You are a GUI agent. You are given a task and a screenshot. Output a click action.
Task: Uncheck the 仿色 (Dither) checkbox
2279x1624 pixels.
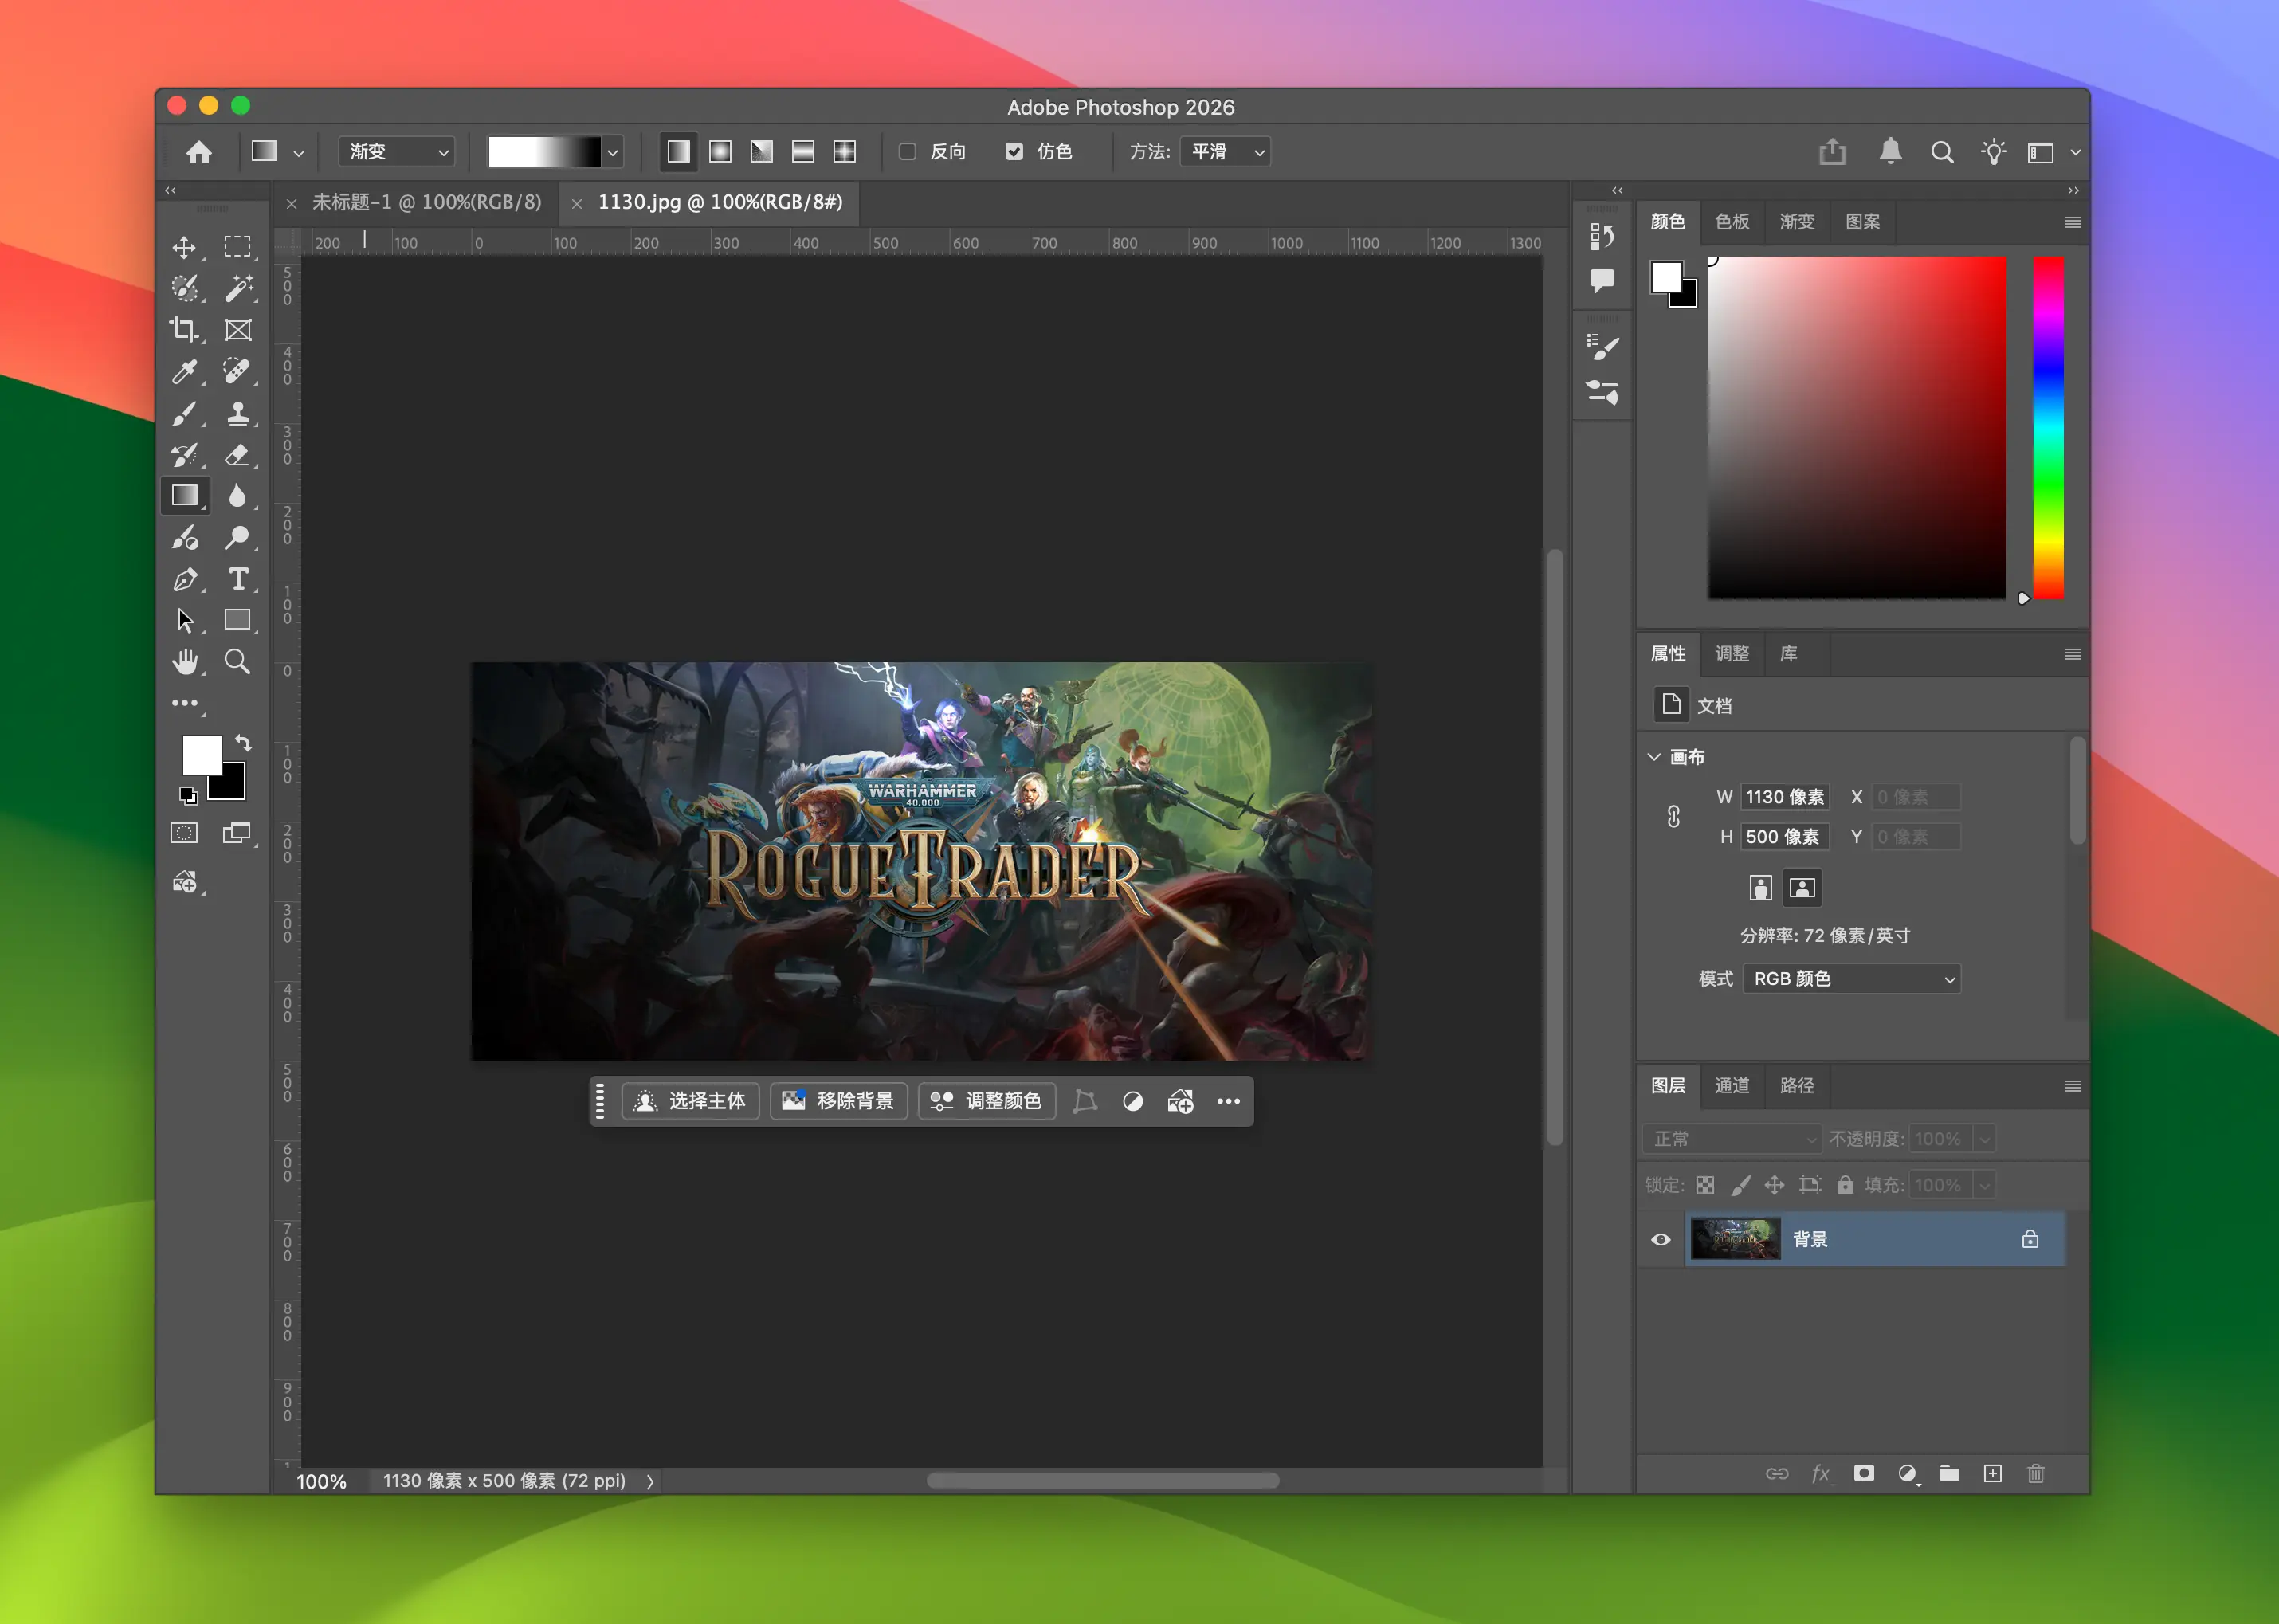(1014, 152)
